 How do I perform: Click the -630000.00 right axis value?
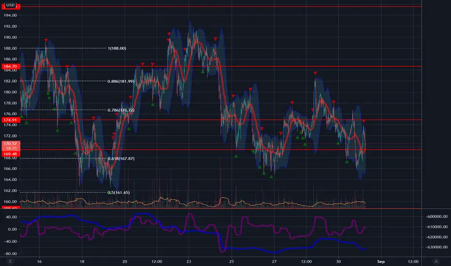click(x=436, y=247)
